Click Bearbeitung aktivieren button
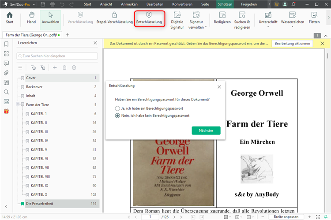 click(292, 44)
